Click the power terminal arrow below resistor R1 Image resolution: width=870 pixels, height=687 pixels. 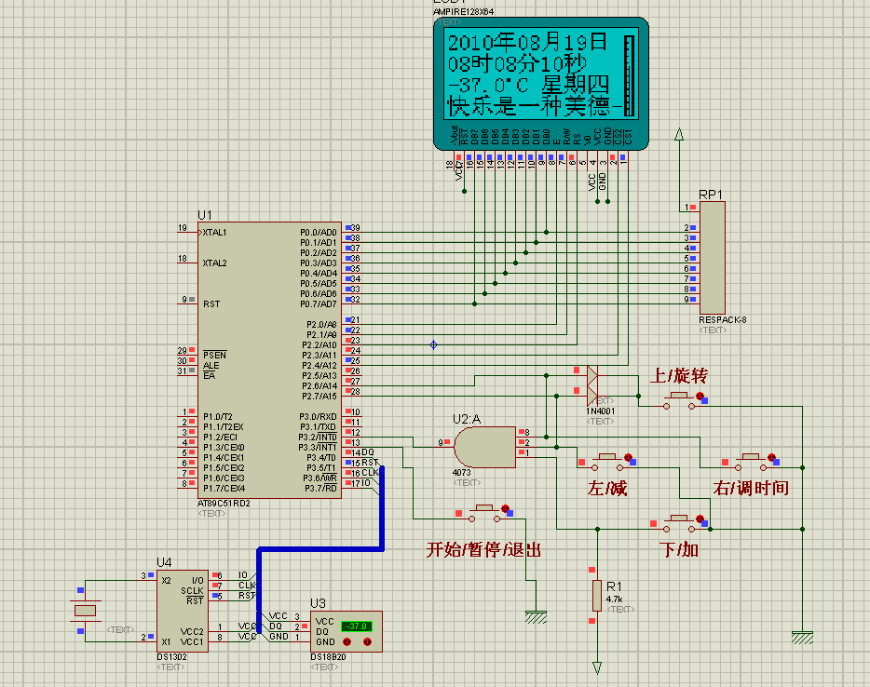(597, 667)
